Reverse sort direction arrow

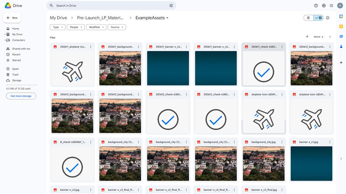click(307, 37)
